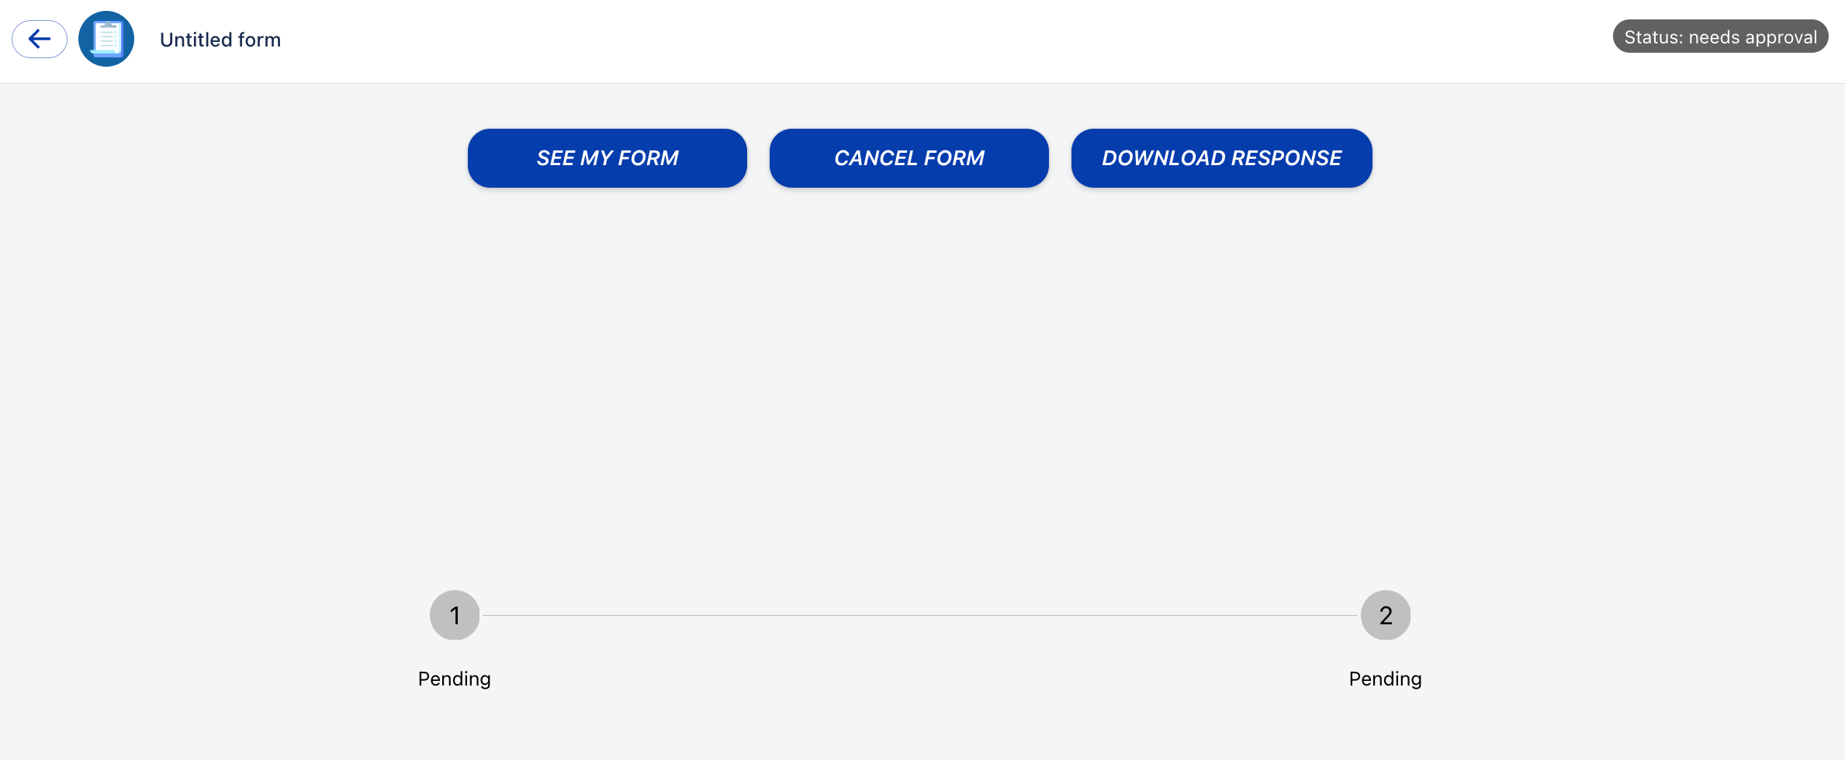The image size is (1845, 760).
Task: Click the first approval stage marker
Action: pyautogui.click(x=455, y=615)
